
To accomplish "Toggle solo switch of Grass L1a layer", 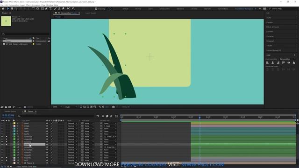I will [7, 137].
